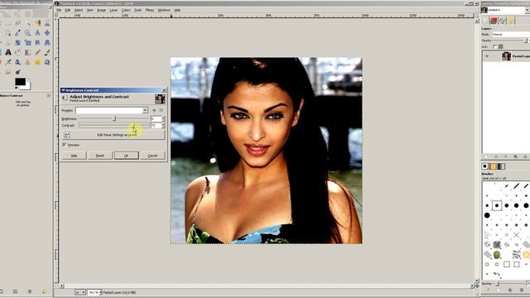The image size is (530, 298).
Task: Click Edit these Settings as Levels
Action: click(114, 135)
